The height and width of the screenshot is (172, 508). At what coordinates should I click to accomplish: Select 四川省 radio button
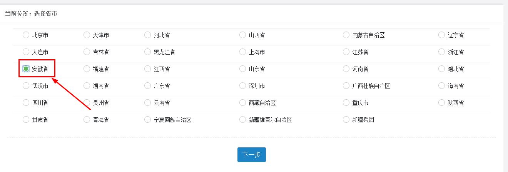coord(26,103)
